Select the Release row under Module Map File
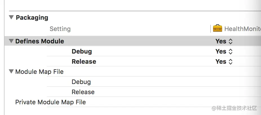 click(x=154, y=92)
